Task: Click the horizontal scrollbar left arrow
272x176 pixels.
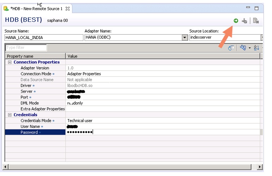Action: tap(5, 167)
